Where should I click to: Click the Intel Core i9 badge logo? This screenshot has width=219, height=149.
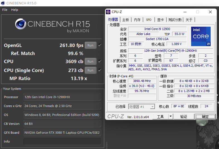201,36
